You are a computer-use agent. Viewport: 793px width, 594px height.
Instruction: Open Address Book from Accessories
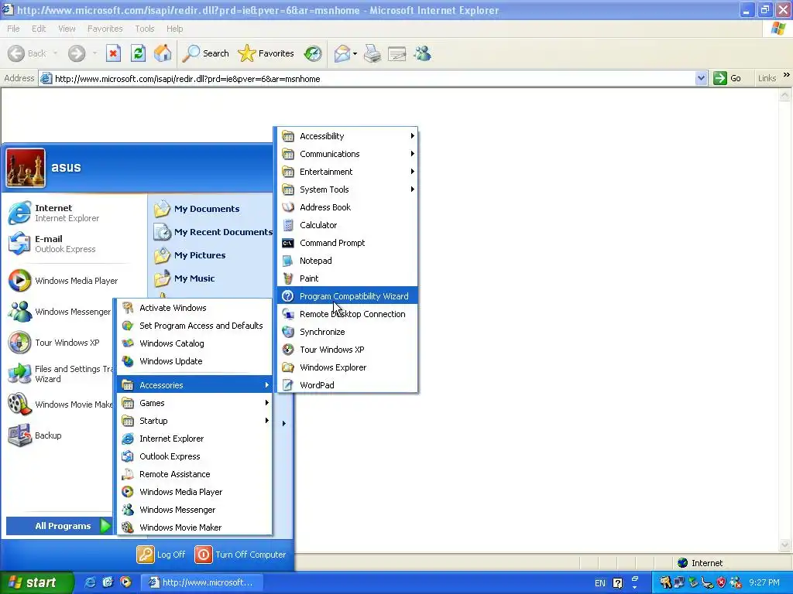coord(348,207)
